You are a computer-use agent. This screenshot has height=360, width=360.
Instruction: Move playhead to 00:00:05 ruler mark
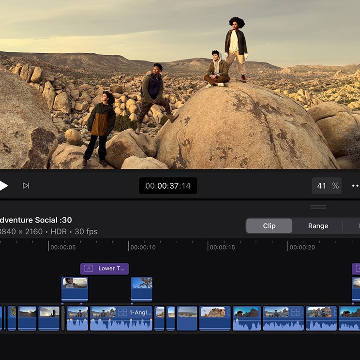click(x=49, y=247)
